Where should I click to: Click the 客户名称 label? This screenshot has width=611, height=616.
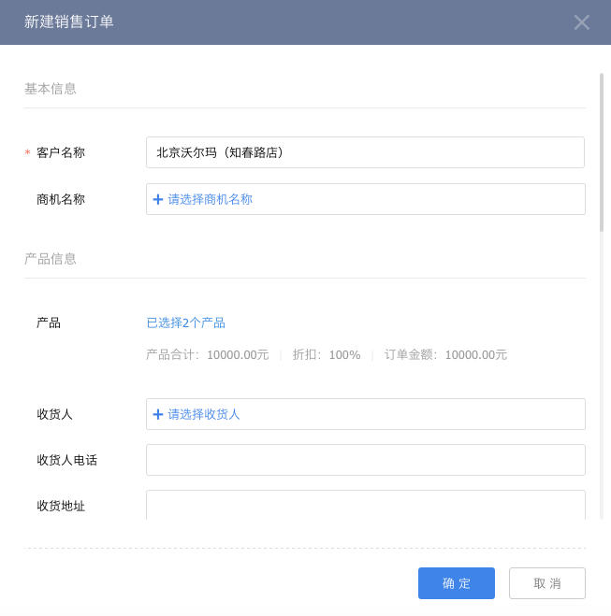point(61,152)
